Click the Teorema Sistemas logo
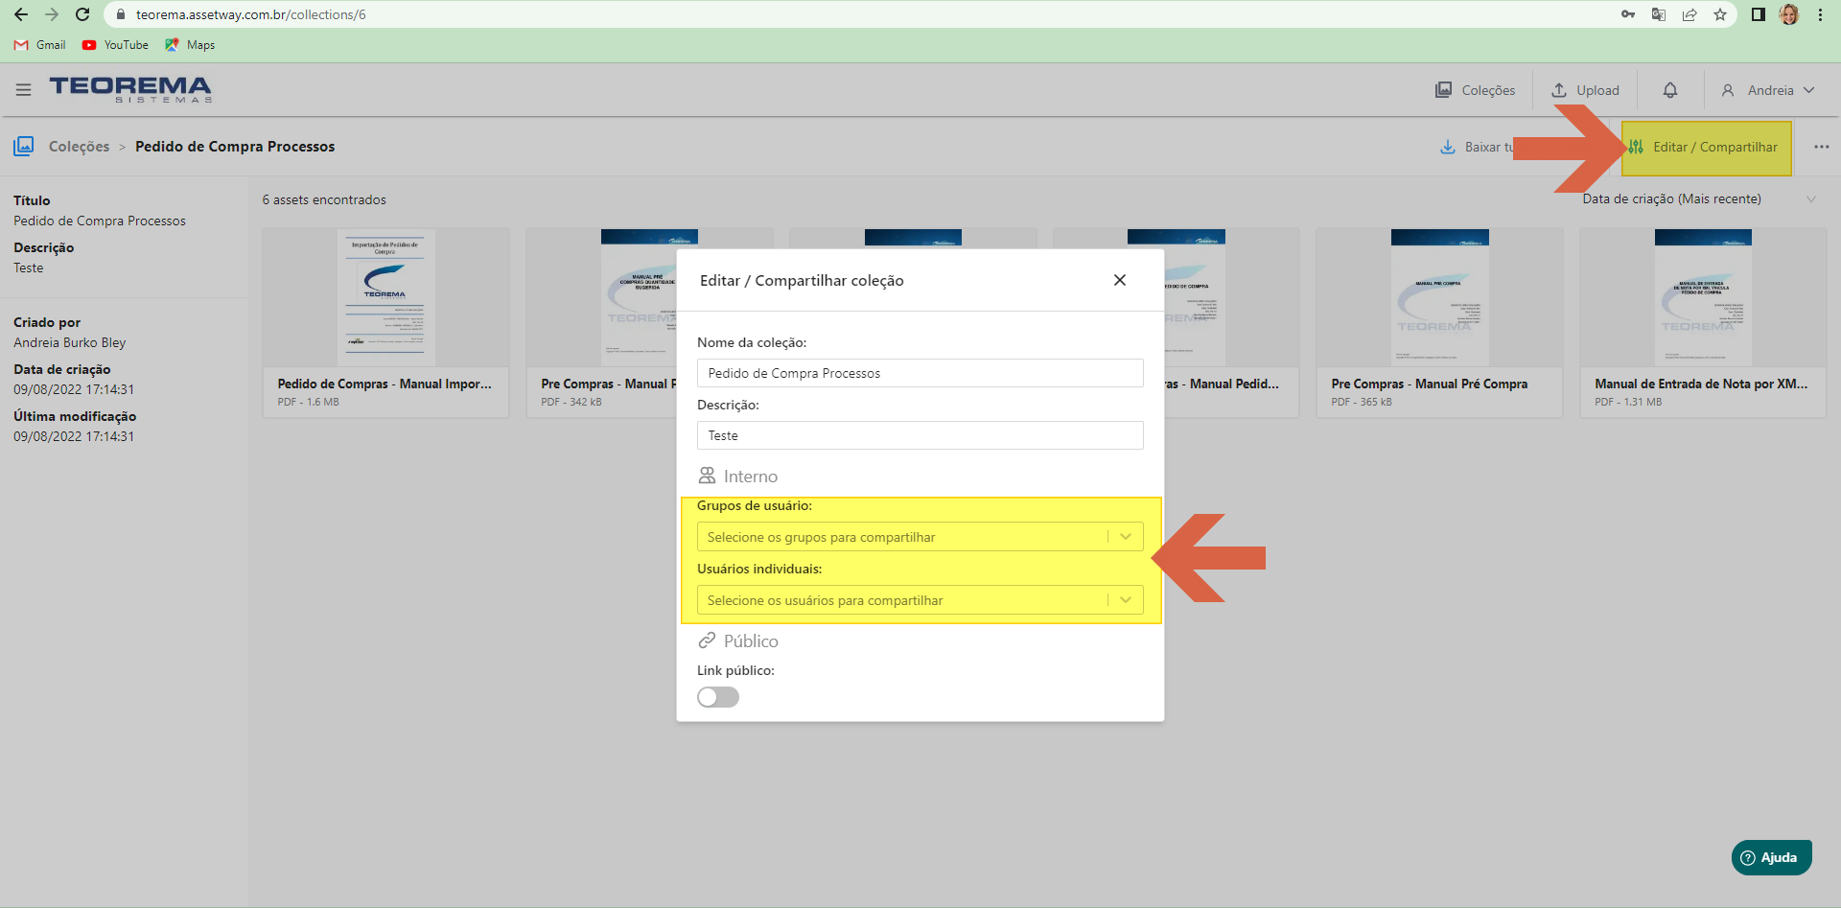Viewport: 1841px width, 908px height. (x=130, y=89)
